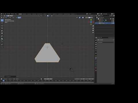138x103 pixels.
Task: Open Modifiers wrench properties tab
Action: [x=96, y=58]
